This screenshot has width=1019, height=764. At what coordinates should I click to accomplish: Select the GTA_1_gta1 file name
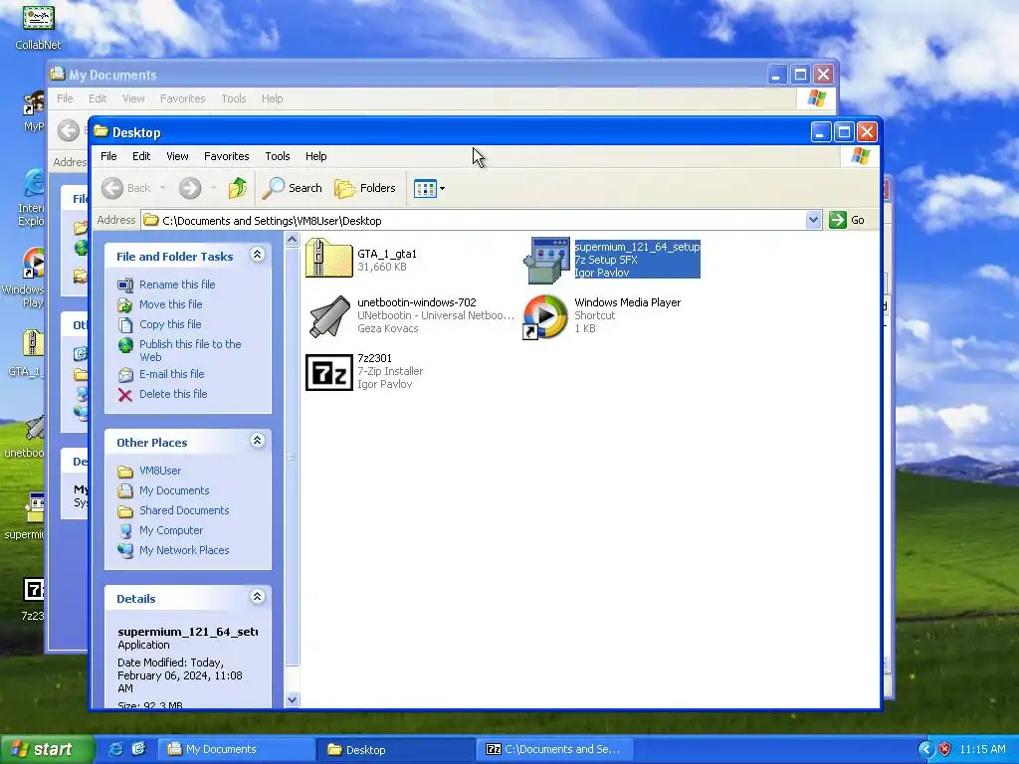click(387, 254)
